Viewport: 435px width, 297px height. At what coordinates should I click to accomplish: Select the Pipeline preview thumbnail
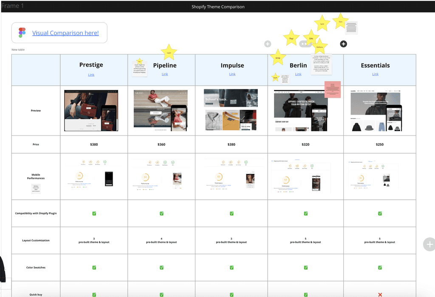pos(161,110)
